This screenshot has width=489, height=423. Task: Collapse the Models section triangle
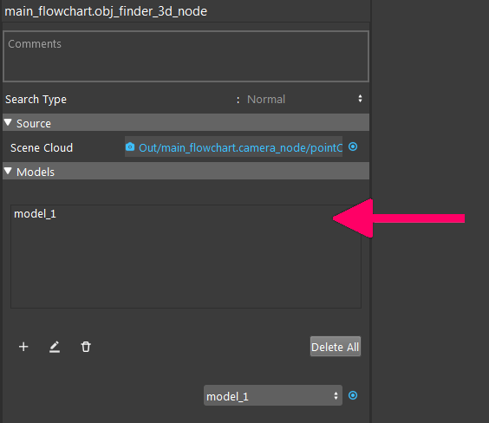click(8, 171)
